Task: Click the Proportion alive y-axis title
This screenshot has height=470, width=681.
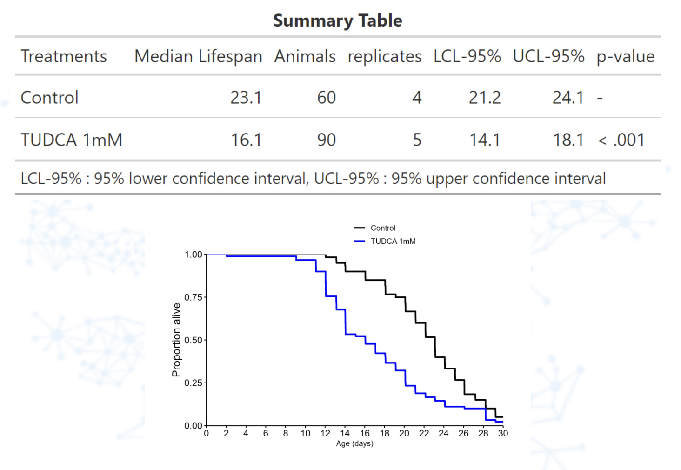Action: pos(176,340)
